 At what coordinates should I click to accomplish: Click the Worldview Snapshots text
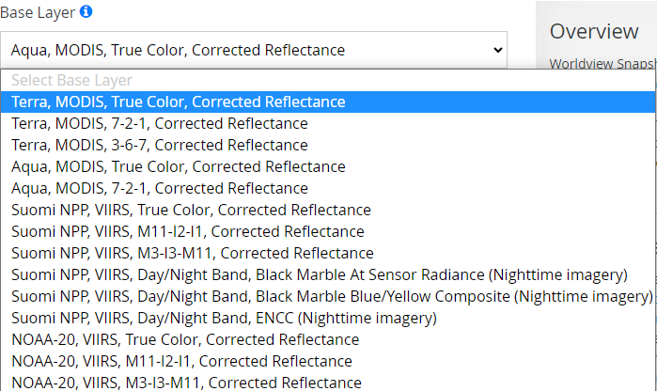pyautogui.click(x=602, y=64)
